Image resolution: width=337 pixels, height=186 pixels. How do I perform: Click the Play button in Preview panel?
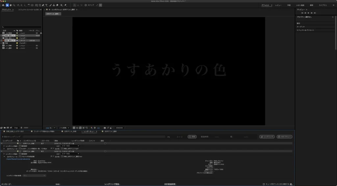pos(308,13)
